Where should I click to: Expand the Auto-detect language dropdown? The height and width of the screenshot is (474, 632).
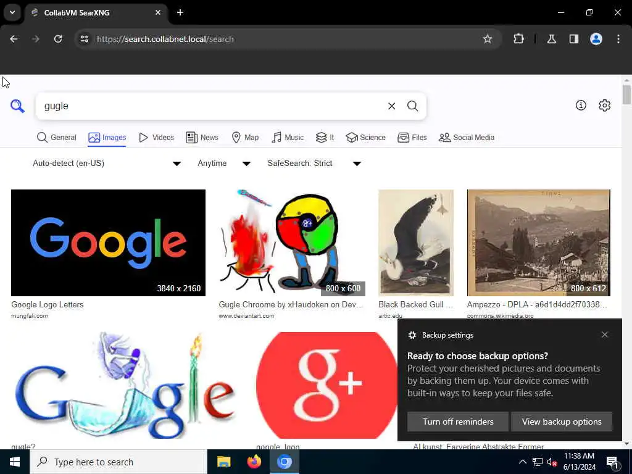107,163
